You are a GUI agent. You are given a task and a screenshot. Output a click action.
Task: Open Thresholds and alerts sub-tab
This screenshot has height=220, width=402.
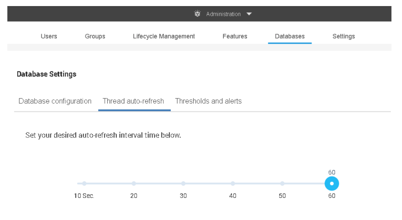(x=208, y=101)
